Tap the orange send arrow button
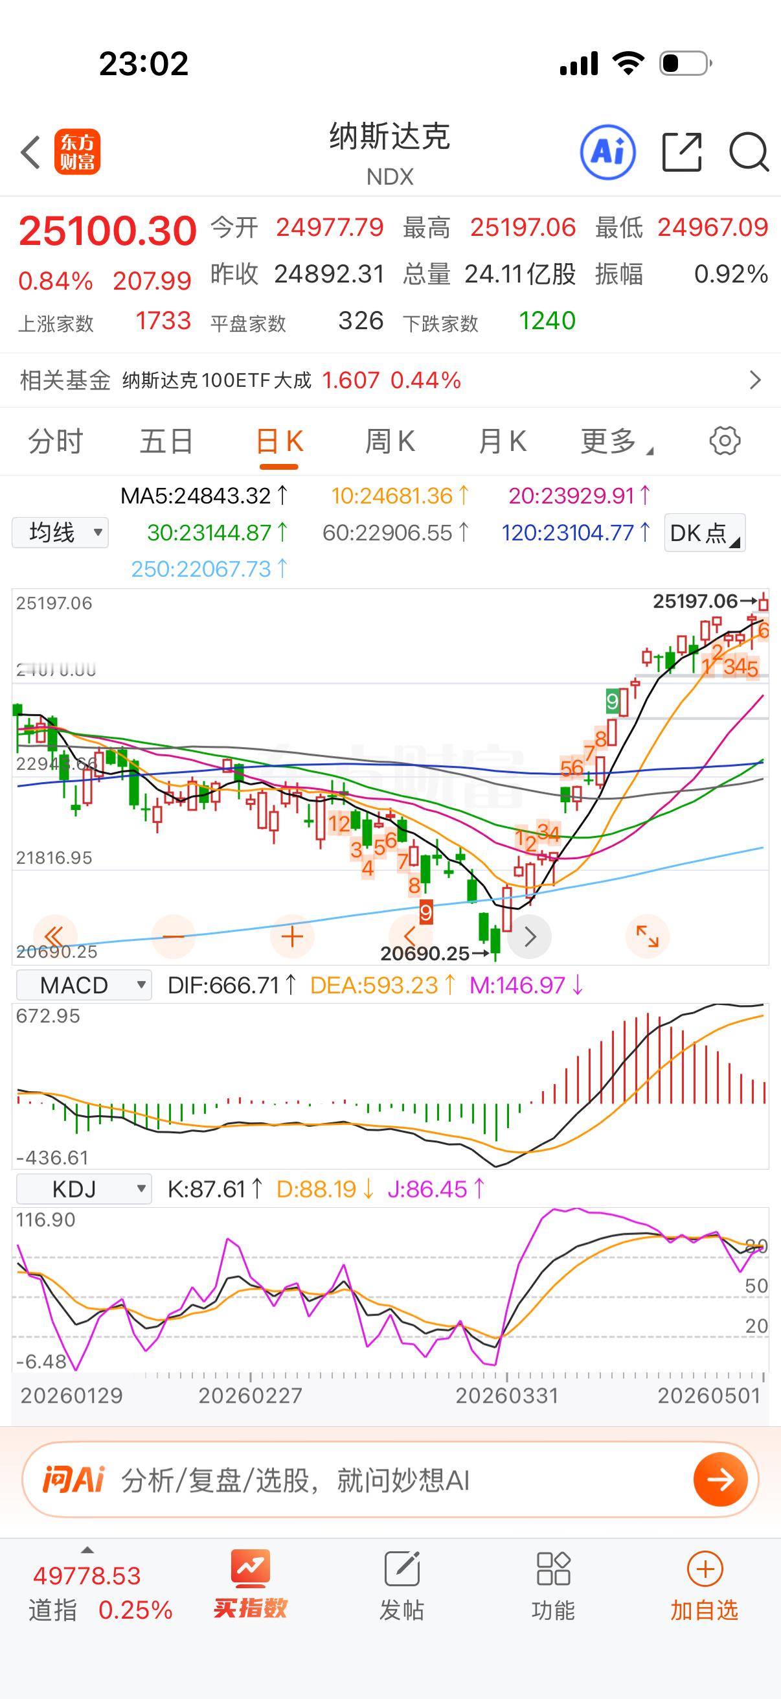 [x=720, y=1480]
